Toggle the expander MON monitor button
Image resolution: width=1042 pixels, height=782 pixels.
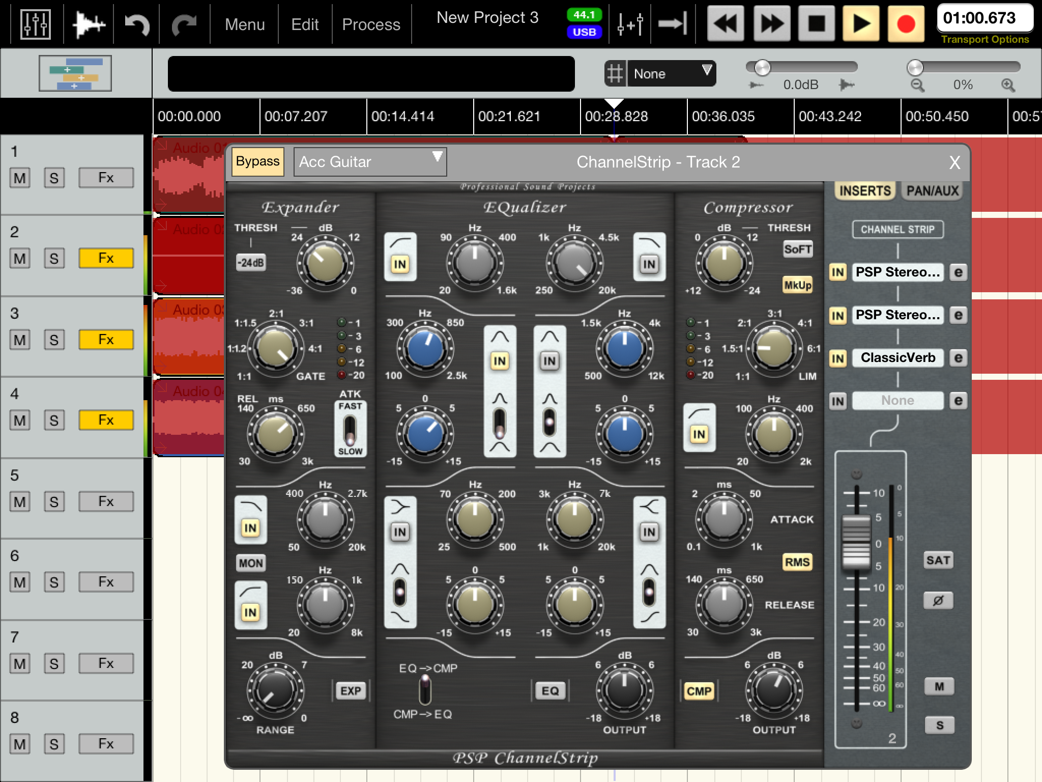(251, 563)
